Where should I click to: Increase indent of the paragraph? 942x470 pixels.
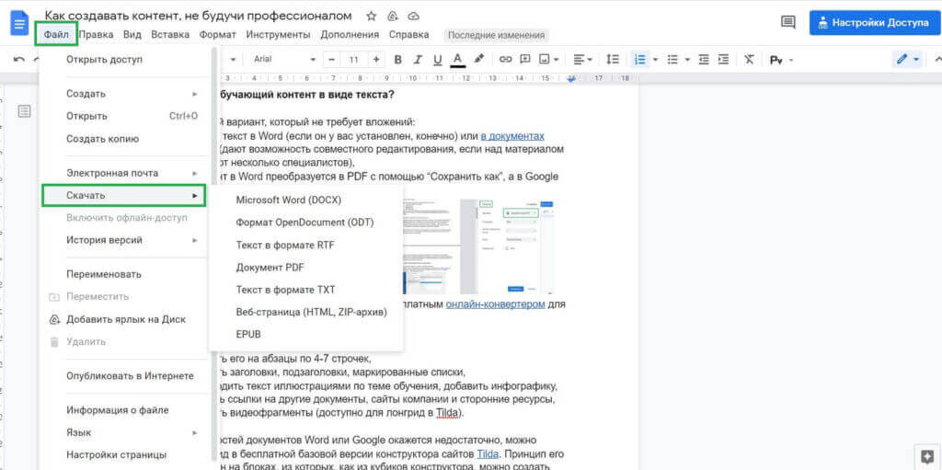pos(723,60)
